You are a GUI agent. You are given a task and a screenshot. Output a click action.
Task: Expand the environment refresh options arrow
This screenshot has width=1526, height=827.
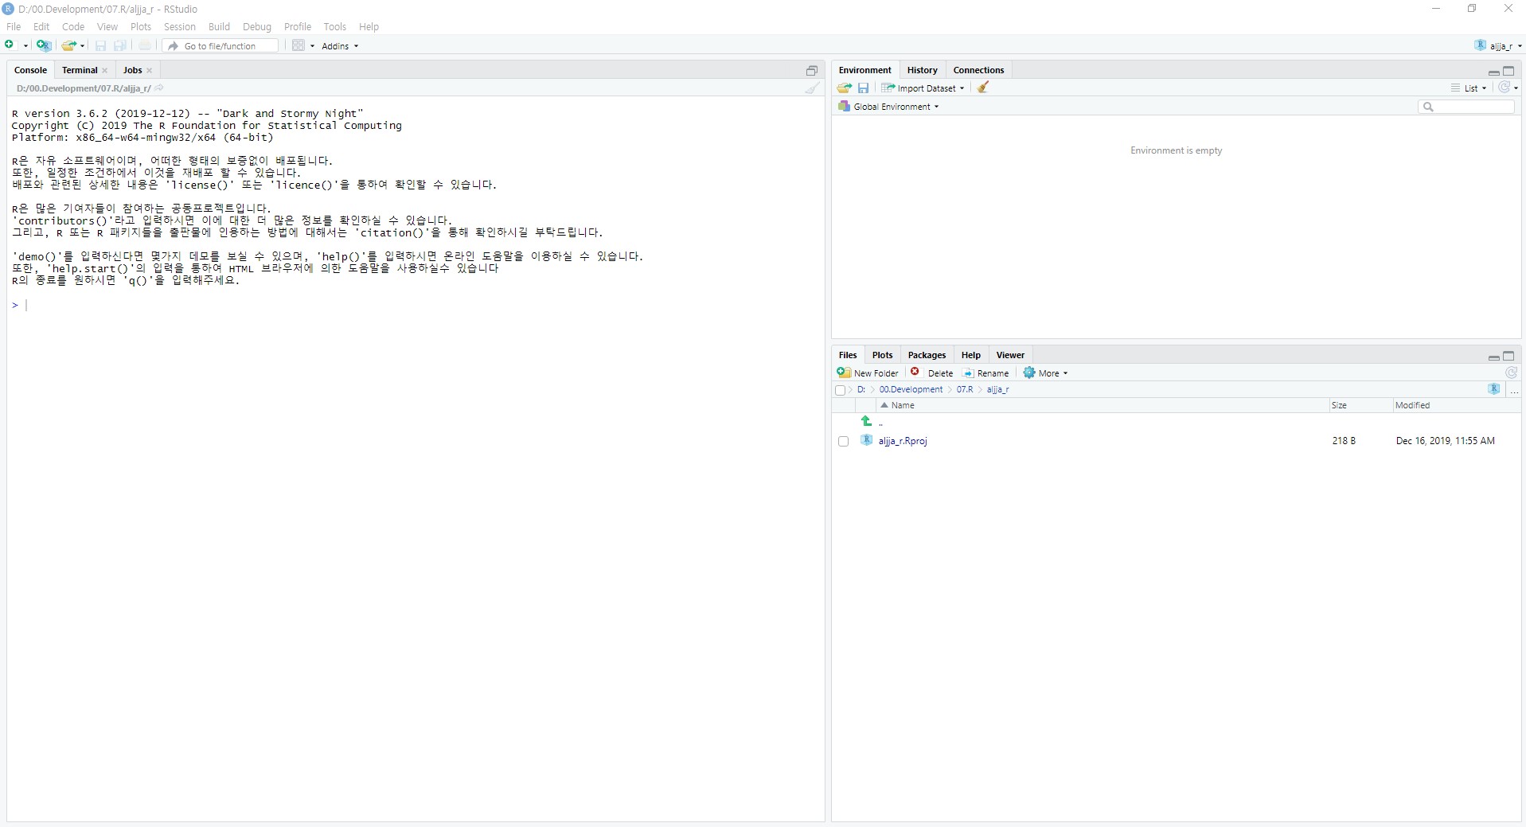[x=1516, y=88]
